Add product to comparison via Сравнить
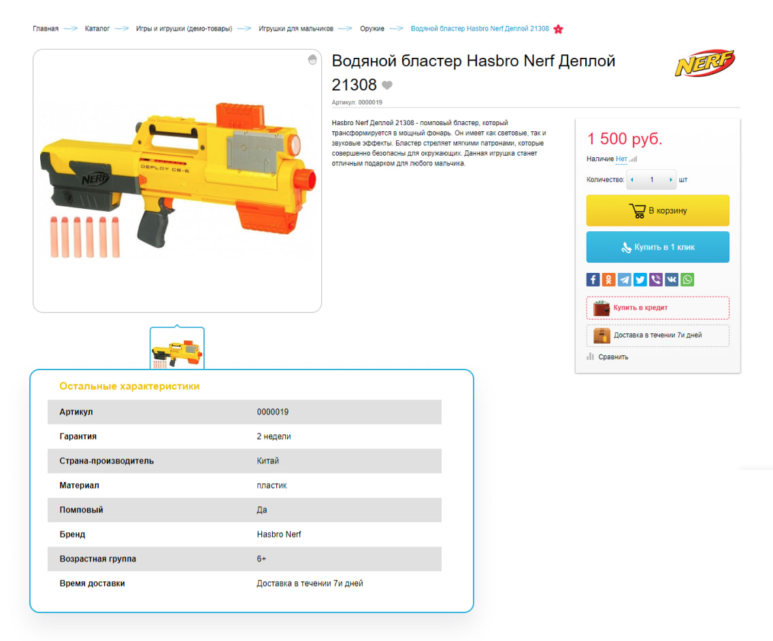The height and width of the screenshot is (641, 773). coord(613,357)
